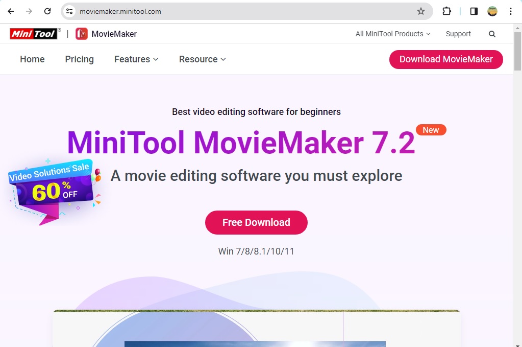Viewport: 522px width, 347px height.
Task: Click the New badge beside 7.2
Action: pyautogui.click(x=431, y=130)
